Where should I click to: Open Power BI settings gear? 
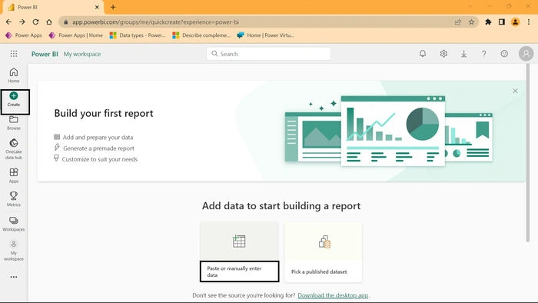coord(443,54)
